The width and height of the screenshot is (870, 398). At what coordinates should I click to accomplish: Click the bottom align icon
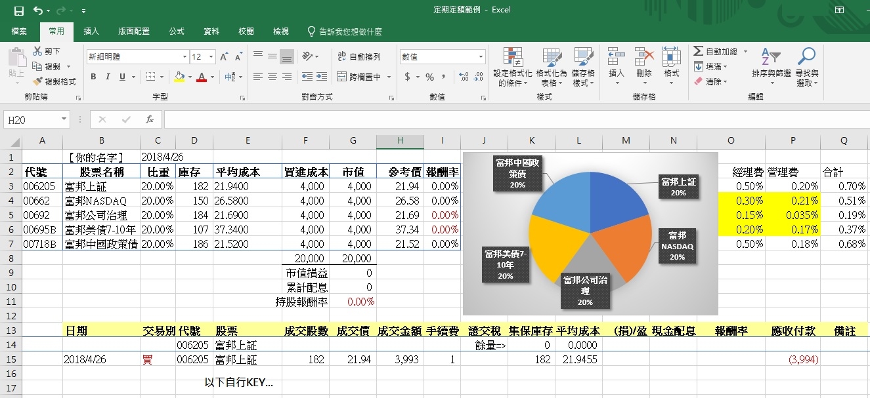pyautogui.click(x=287, y=57)
